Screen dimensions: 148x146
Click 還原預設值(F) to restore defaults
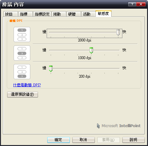(23, 94)
